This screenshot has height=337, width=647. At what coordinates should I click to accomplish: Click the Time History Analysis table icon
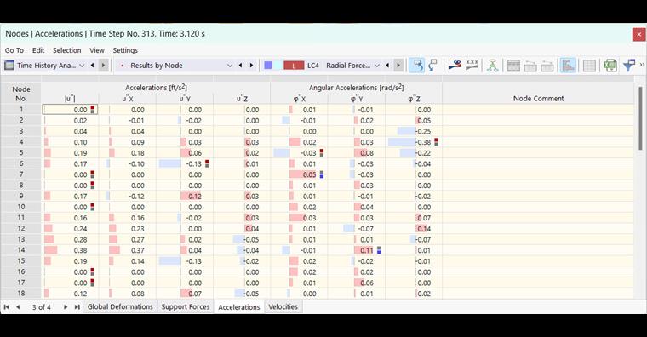[9, 66]
